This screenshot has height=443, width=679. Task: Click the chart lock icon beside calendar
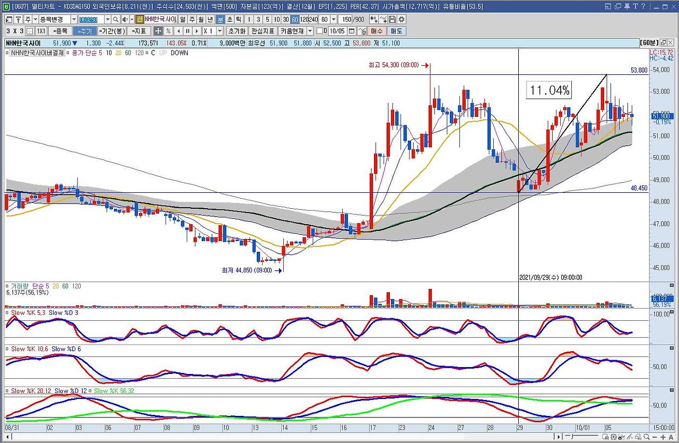pyautogui.click(x=362, y=31)
